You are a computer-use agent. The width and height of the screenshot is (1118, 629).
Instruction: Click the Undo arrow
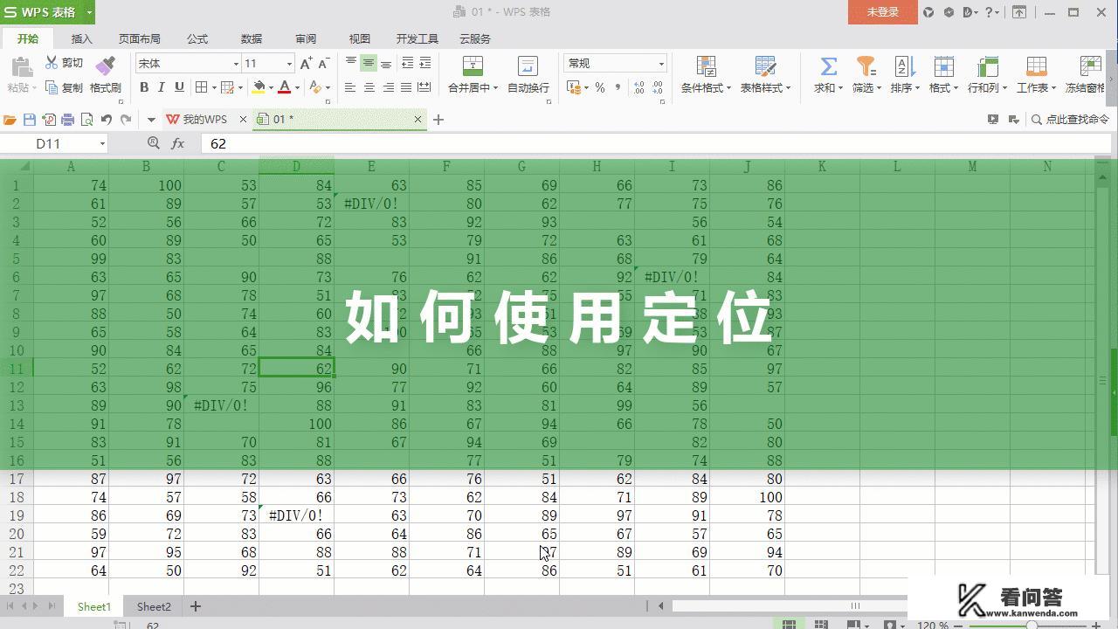coord(107,120)
